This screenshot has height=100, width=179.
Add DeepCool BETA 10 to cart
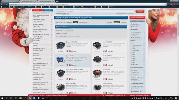[x=106, y=65]
